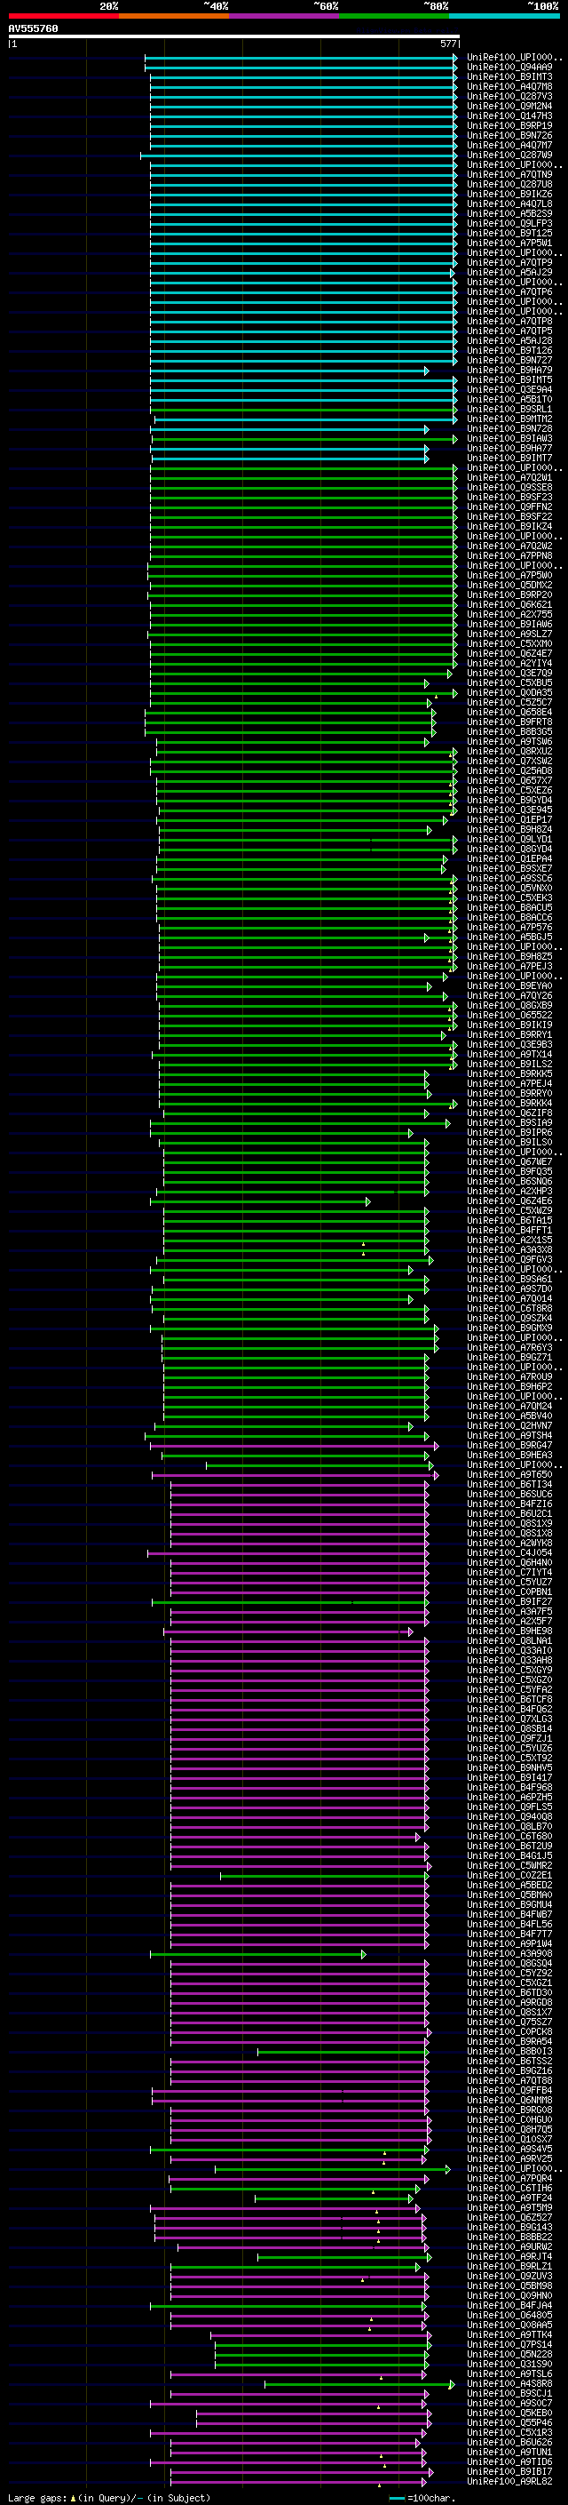
Task: Select hit label UniRef100_A7Q014
Action: (x=509, y=1299)
